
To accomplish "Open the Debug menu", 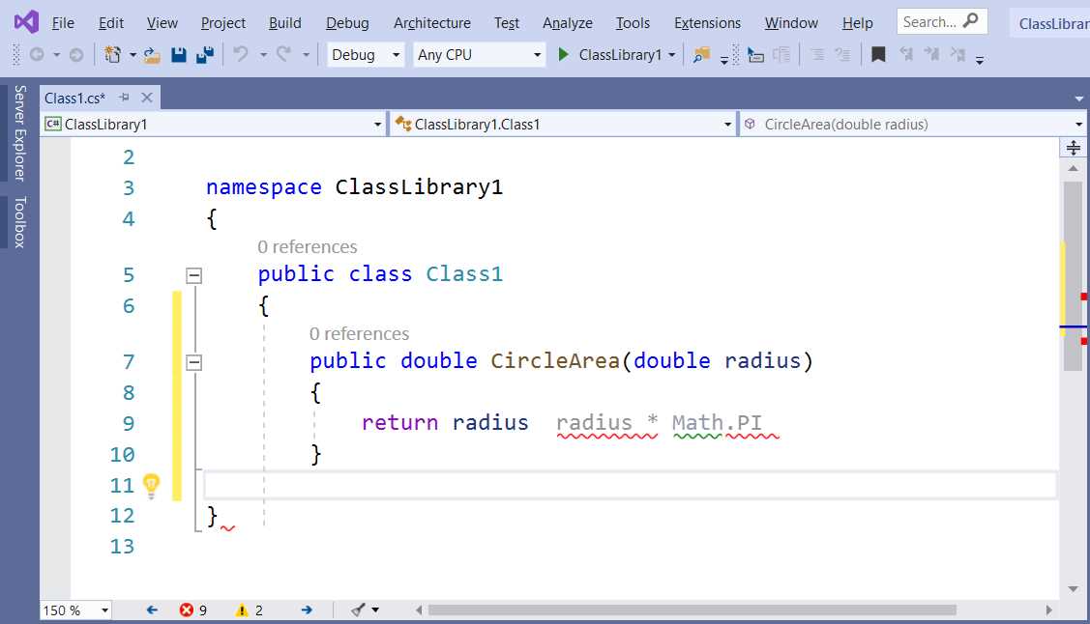I will pyautogui.click(x=347, y=23).
